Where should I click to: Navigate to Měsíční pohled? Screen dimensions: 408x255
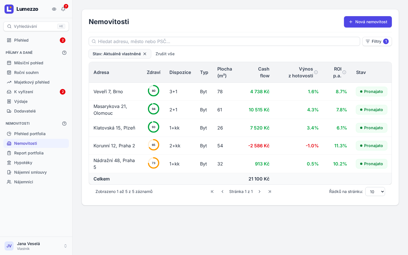[x=36, y=63]
